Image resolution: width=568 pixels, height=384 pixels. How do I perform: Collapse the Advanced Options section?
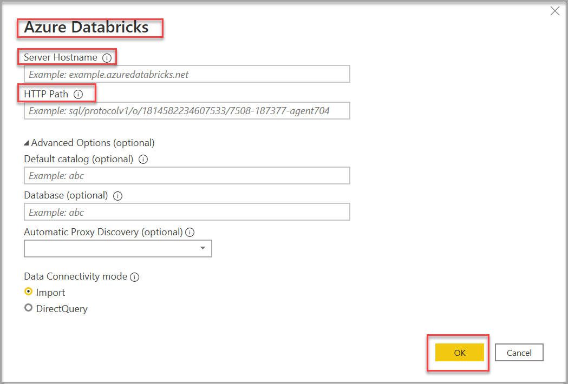(x=27, y=143)
